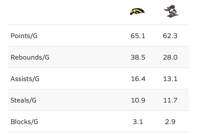
Task: Click the 3.1 blocks value
Action: click(138, 122)
